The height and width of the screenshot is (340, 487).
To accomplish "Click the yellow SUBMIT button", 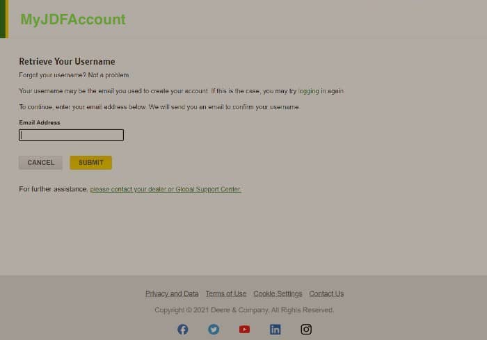I will coord(90,163).
